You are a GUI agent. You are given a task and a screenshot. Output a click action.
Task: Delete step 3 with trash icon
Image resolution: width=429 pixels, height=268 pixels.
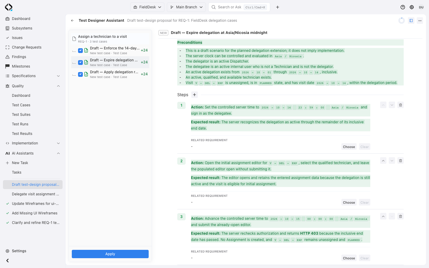(x=400, y=216)
